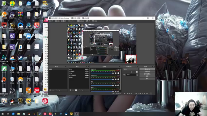Toggle visibility of the third source in list
The height and width of the screenshot is (116, 207).
click(86, 73)
